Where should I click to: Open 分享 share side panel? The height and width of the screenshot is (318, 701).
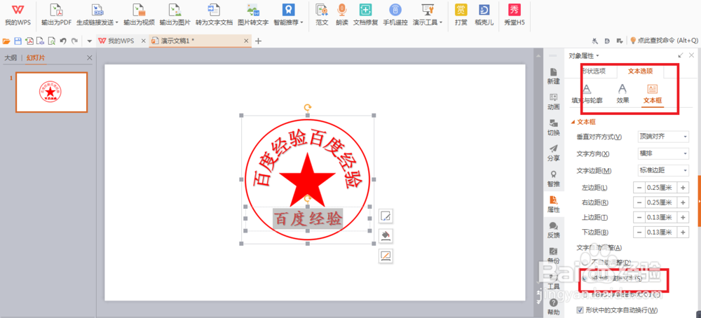554,153
